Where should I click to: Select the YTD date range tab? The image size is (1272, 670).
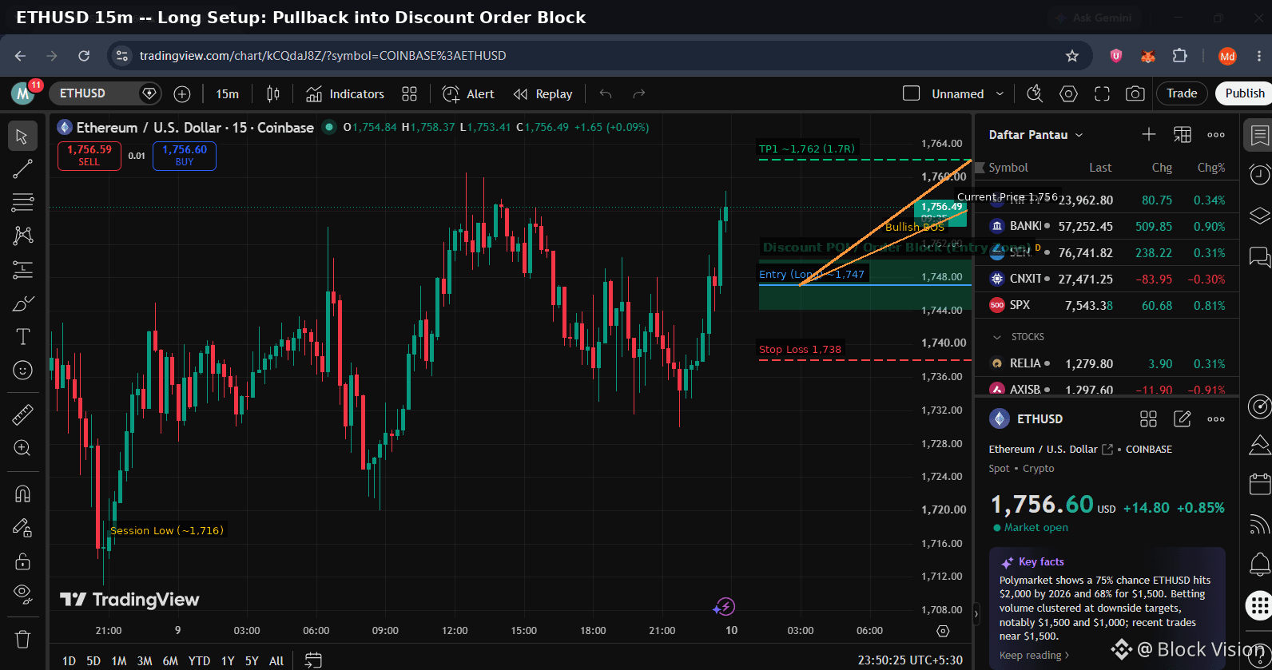(x=199, y=660)
